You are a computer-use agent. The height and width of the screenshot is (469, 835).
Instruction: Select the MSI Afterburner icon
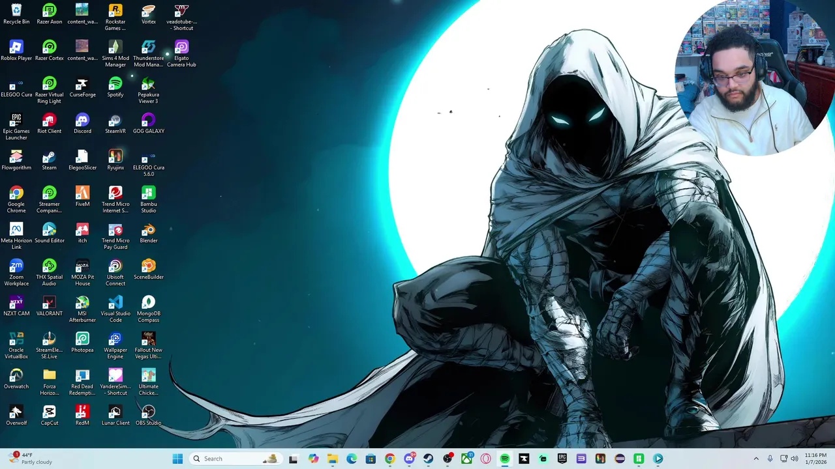82,309
